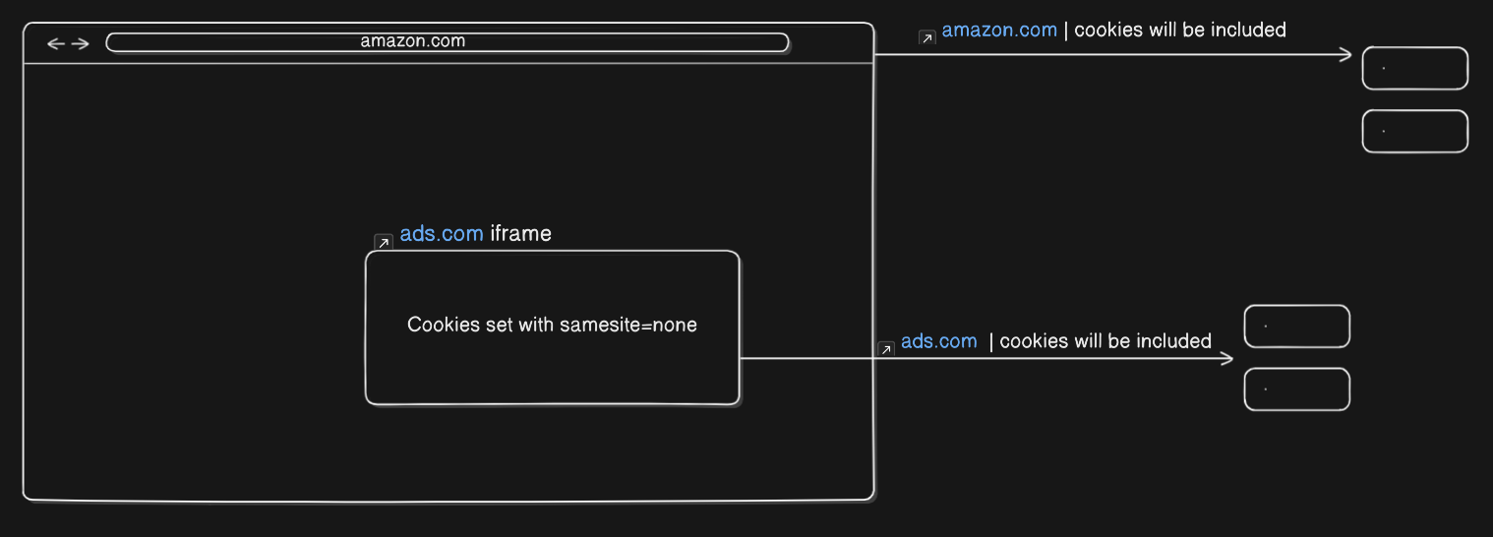Click the arrowhead of the ads.com request arrow

pos(1226,359)
